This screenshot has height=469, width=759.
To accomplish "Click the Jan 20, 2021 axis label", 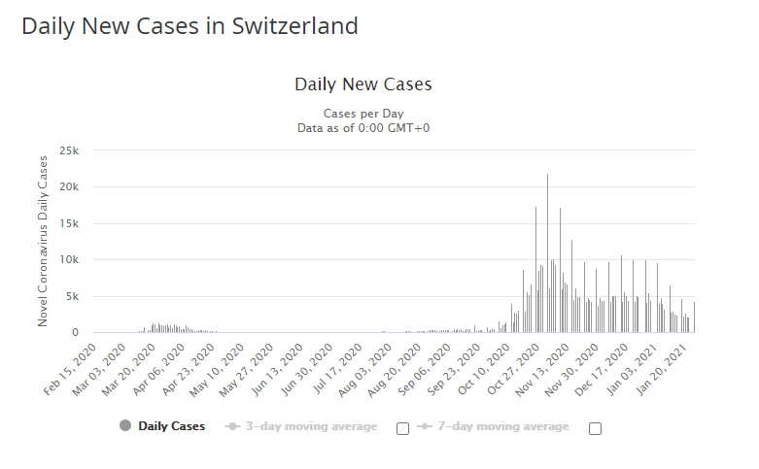I will pyautogui.click(x=669, y=366).
